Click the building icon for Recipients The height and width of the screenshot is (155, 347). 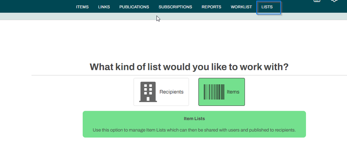click(x=148, y=92)
